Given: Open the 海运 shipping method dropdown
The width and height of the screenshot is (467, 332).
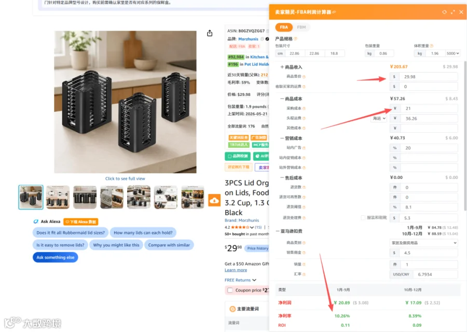Looking at the screenshot, I should 379,118.
